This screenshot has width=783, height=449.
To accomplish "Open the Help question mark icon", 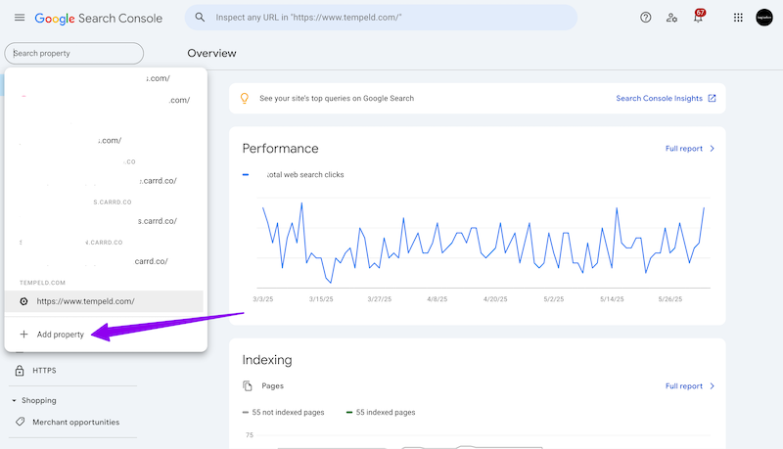I will pos(646,18).
